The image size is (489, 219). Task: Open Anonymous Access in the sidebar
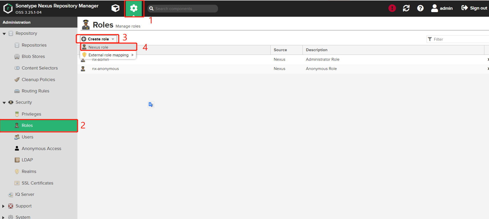(41, 148)
